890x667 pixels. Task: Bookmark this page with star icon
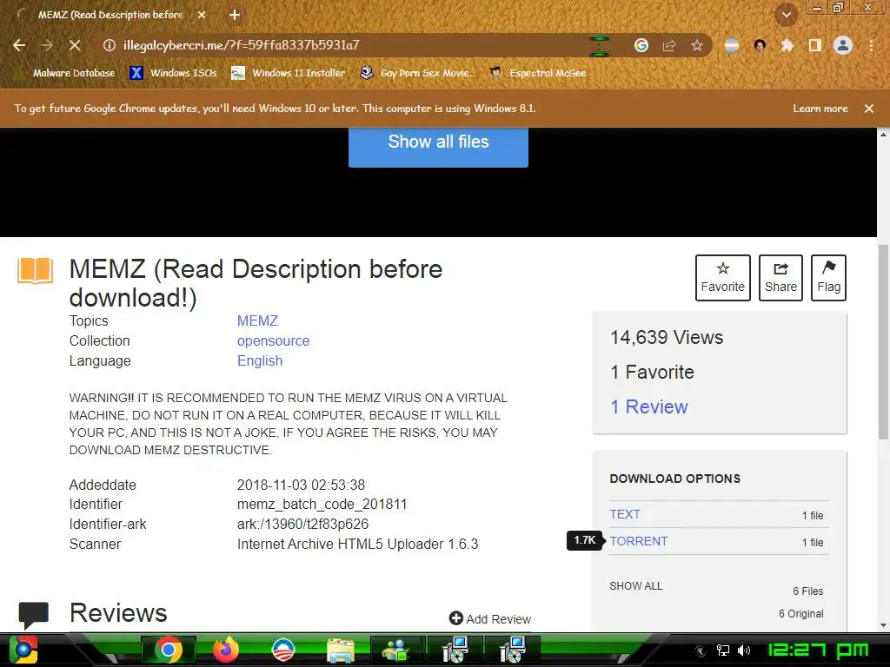697,45
